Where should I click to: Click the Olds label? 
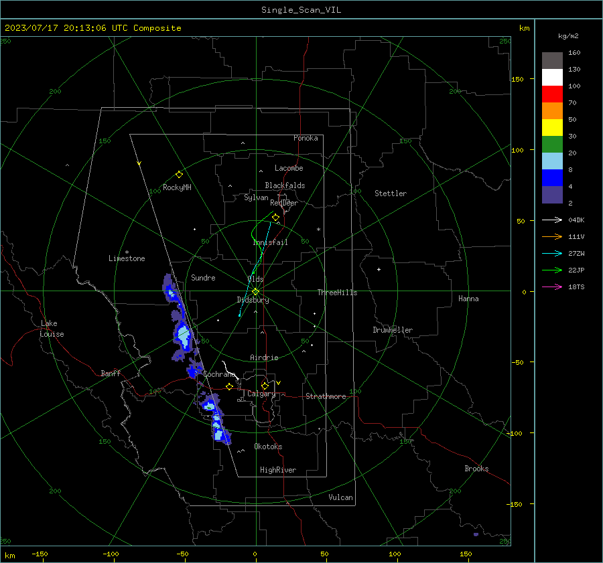pos(255,279)
